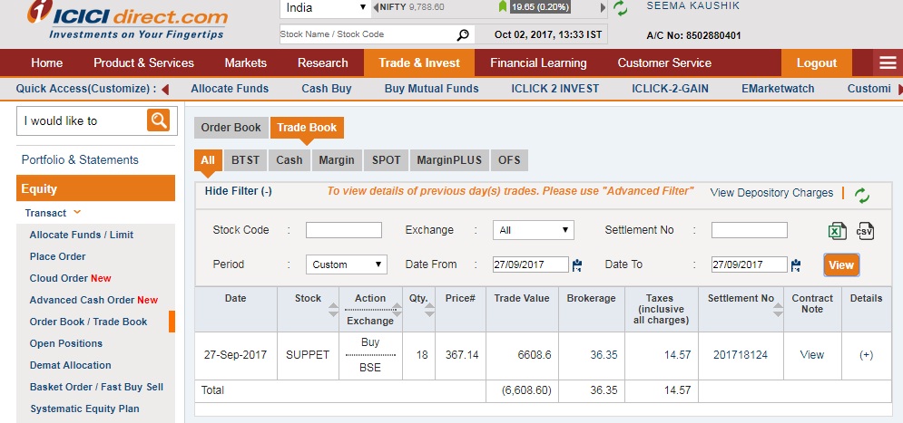
Task: Open Buy Mutual Funds quick link
Action: pos(432,89)
